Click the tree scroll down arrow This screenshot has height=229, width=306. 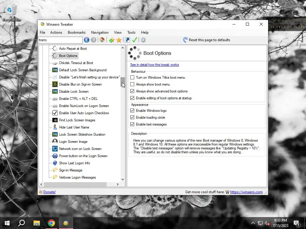tap(123, 180)
